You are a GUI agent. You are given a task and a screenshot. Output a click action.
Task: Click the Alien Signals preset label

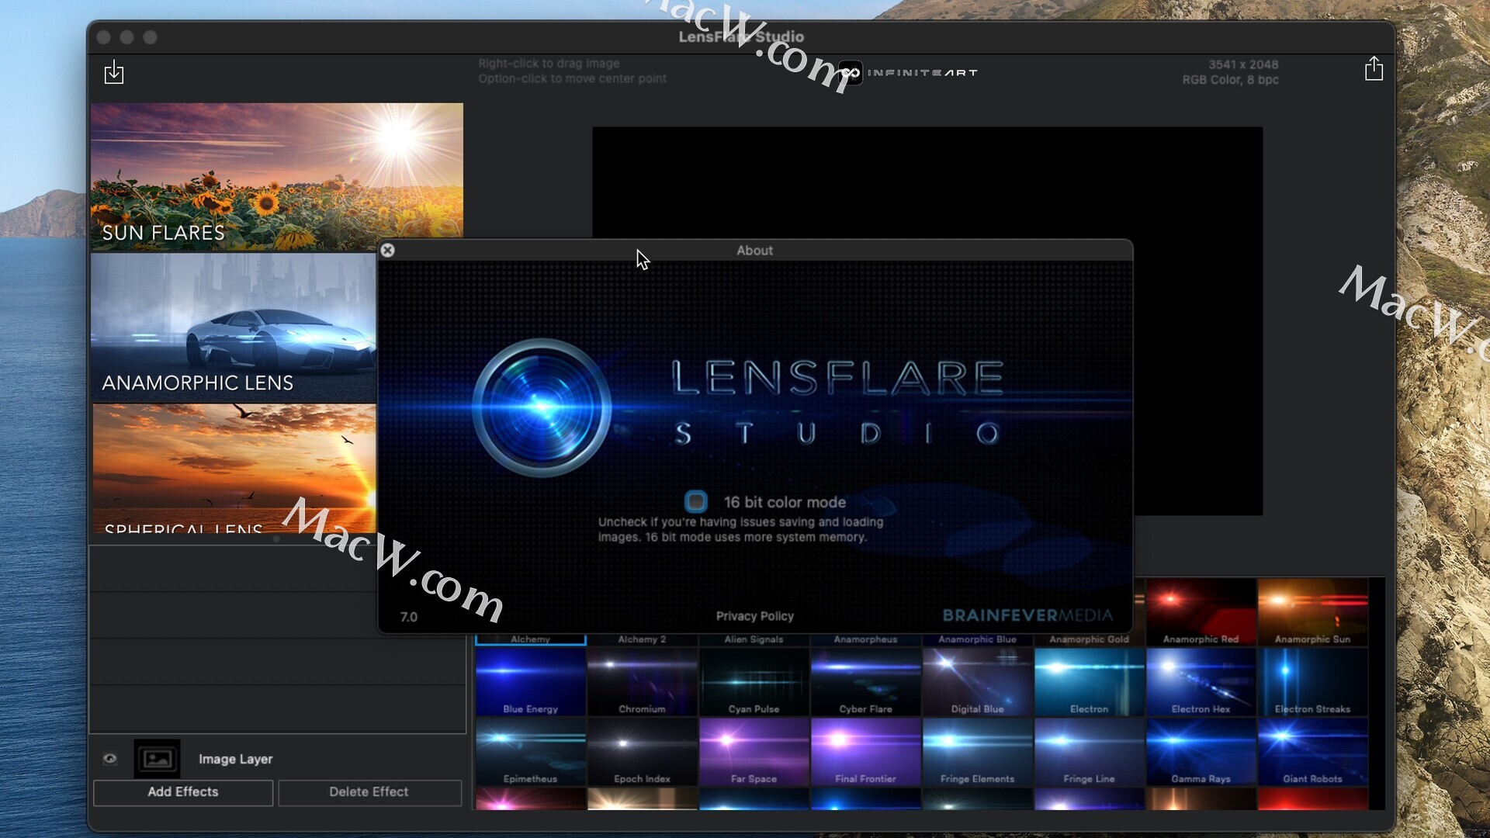pos(754,639)
